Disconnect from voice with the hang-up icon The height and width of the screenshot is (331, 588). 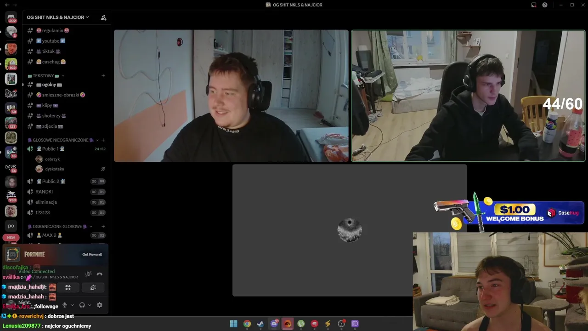pyautogui.click(x=99, y=274)
